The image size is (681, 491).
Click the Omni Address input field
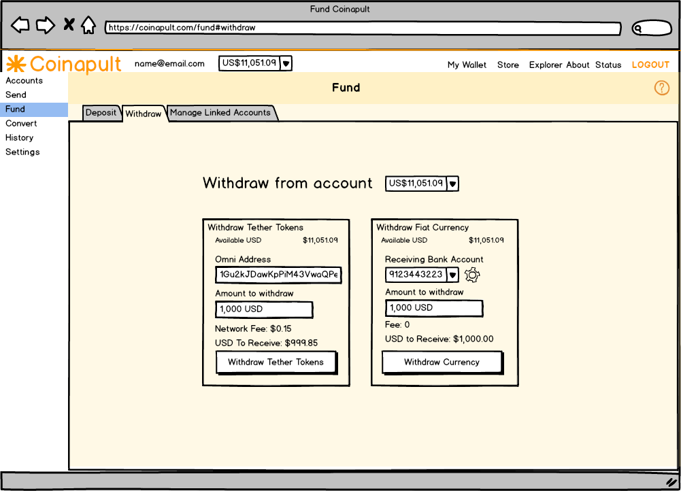(x=278, y=275)
